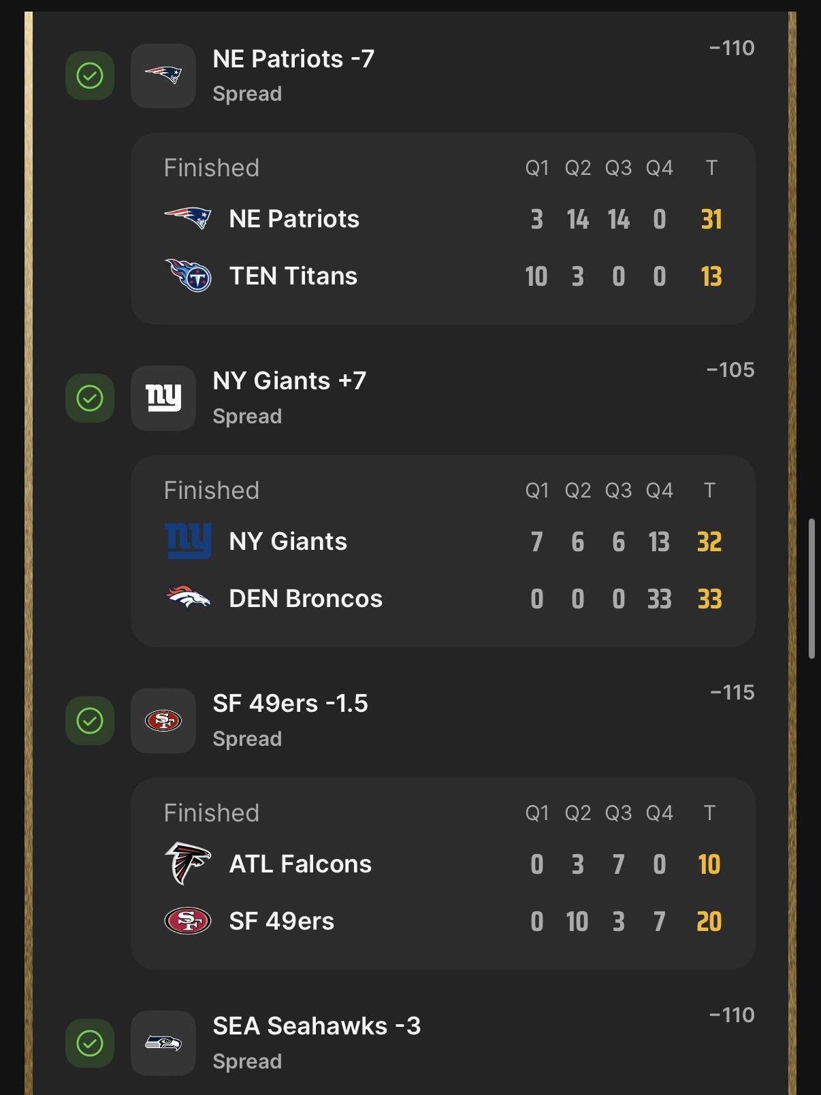Click the DEN Broncos team row name
The height and width of the screenshot is (1095, 821).
coord(306,599)
